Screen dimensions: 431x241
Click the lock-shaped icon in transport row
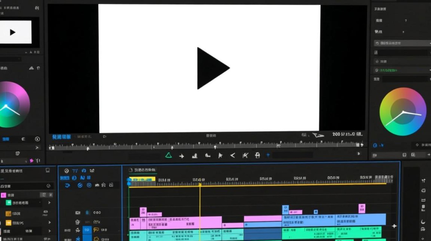pyautogui.click(x=257, y=156)
